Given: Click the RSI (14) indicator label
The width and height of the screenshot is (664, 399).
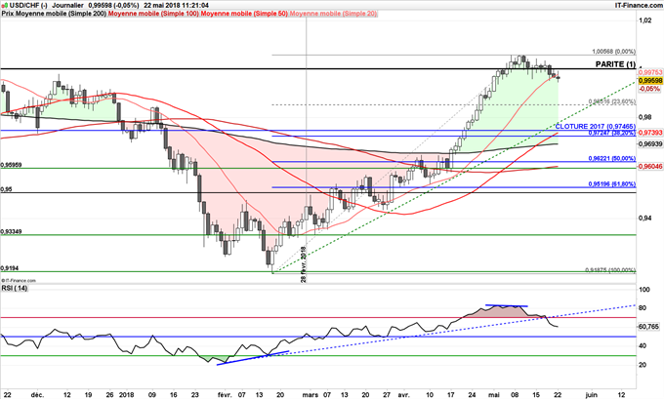Looking at the screenshot, I should click(x=15, y=288).
